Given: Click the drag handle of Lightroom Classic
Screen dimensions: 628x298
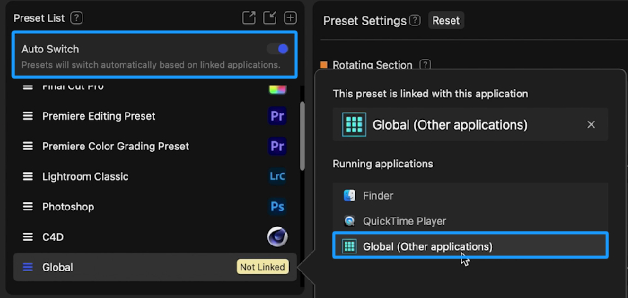Looking at the screenshot, I should [x=28, y=176].
